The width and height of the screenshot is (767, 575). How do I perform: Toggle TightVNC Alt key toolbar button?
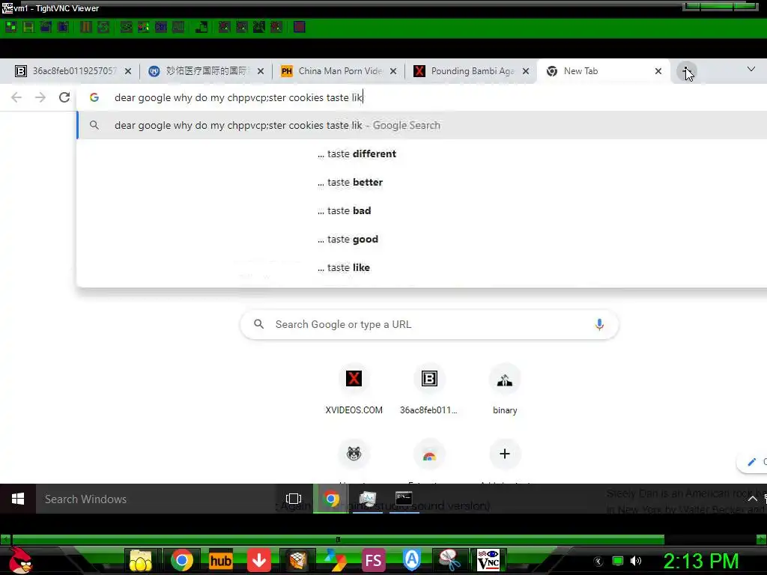178,27
